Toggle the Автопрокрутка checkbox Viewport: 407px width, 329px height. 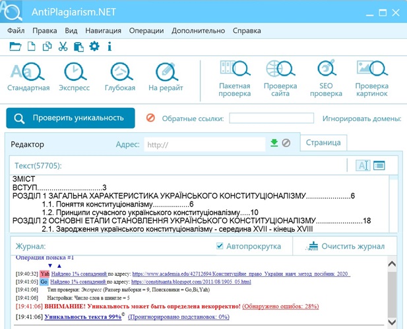(x=220, y=245)
